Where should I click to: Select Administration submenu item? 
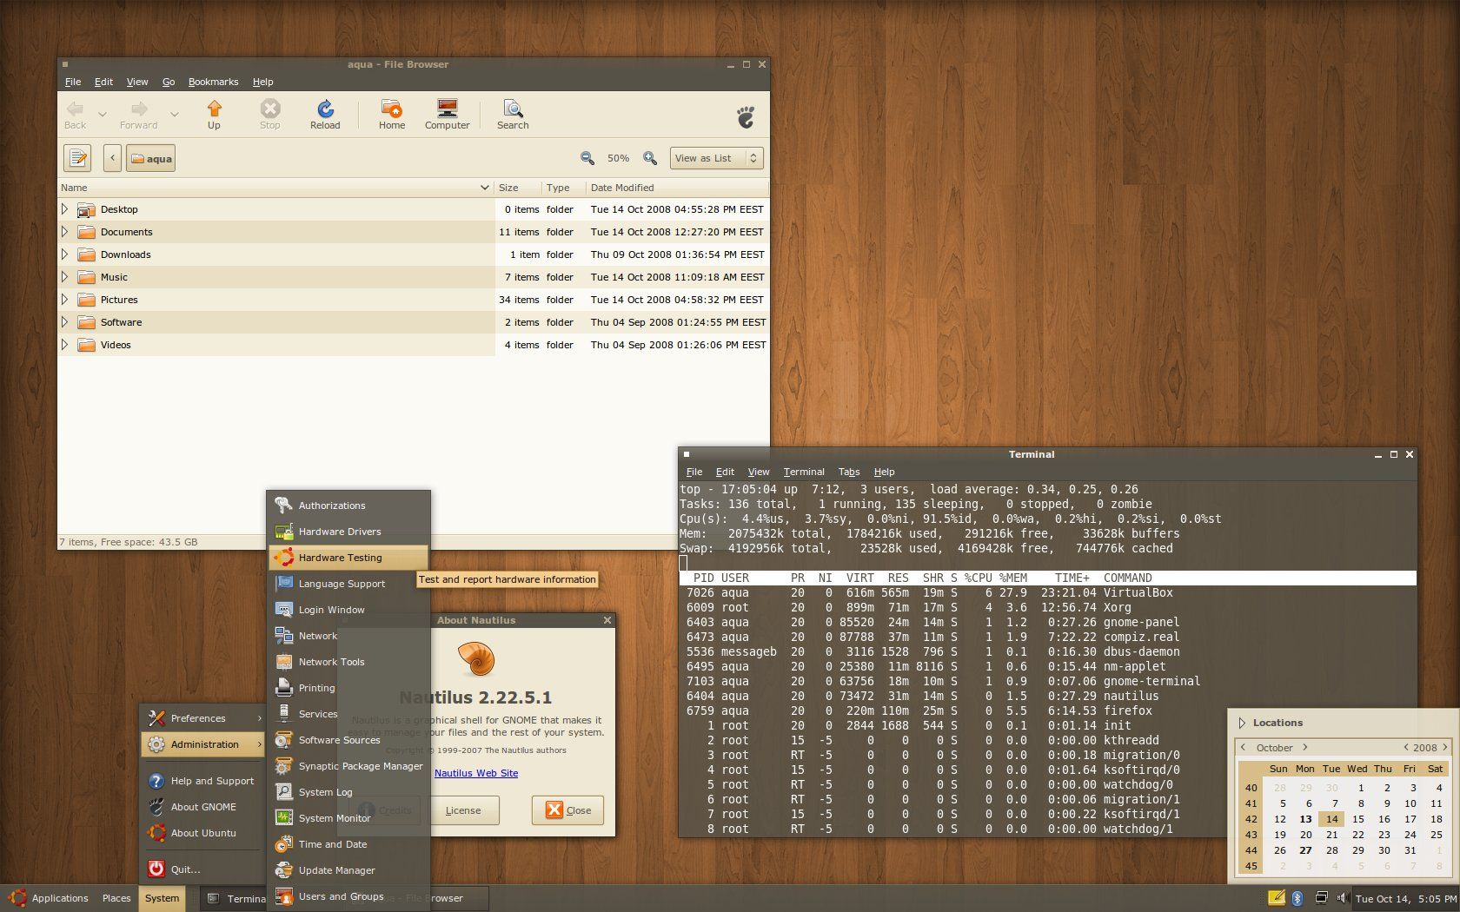(202, 744)
